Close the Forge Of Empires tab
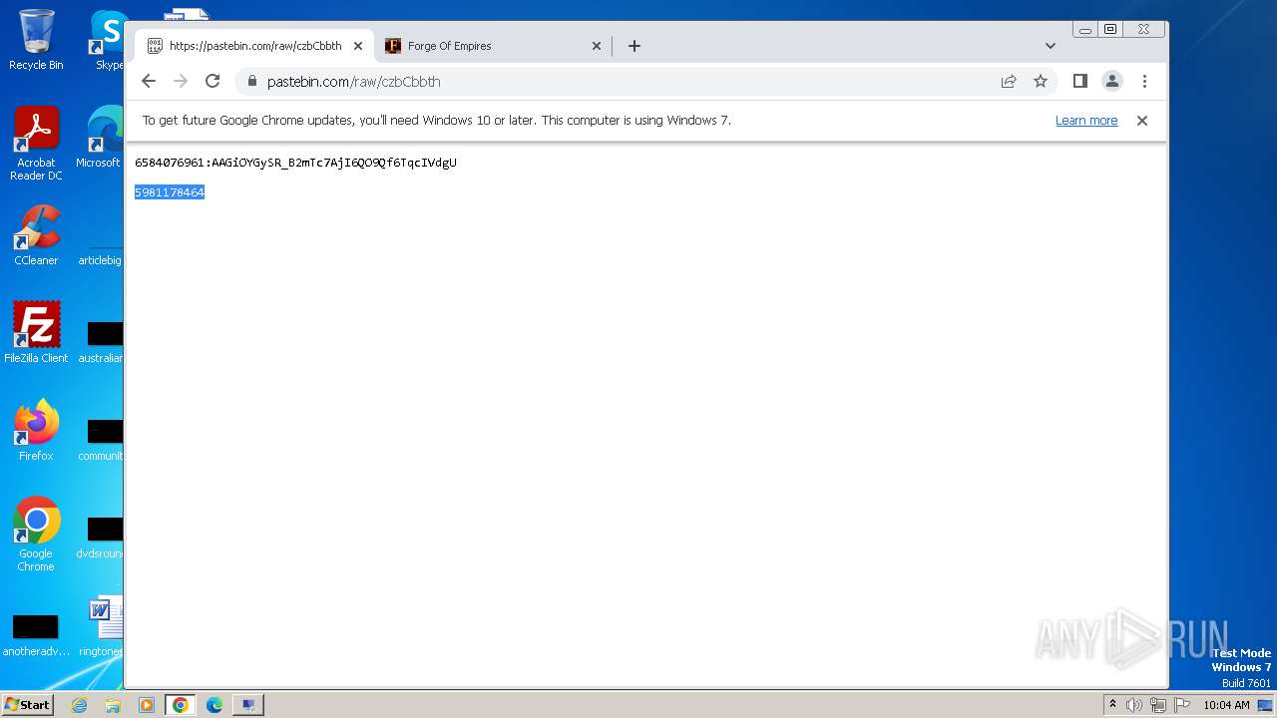Viewport: 1277px width, 718px height. click(x=597, y=46)
